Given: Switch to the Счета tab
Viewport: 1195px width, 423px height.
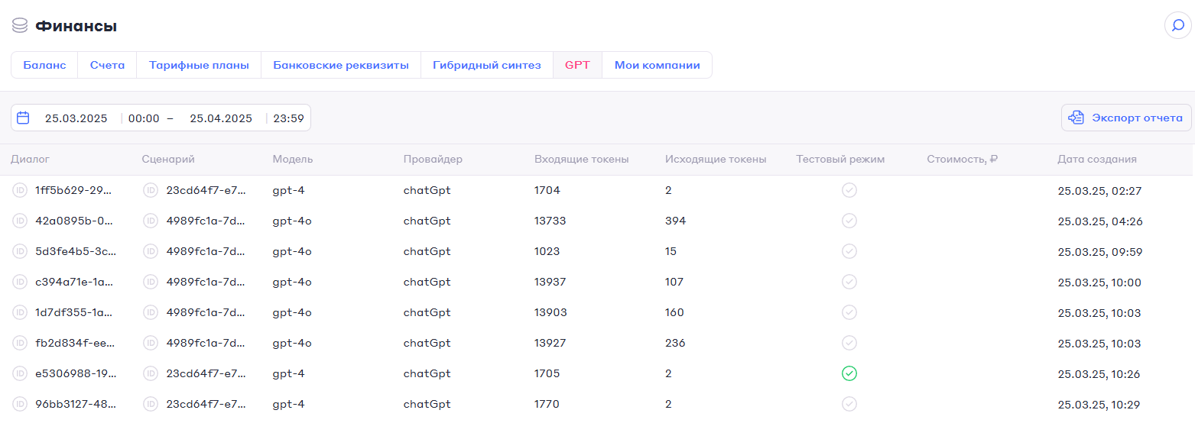Looking at the screenshot, I should (107, 65).
